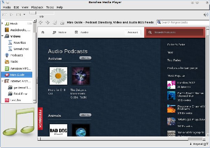Select Videos icon in sidebar
The width and height of the screenshot is (210, 148).
(x=7, y=36)
